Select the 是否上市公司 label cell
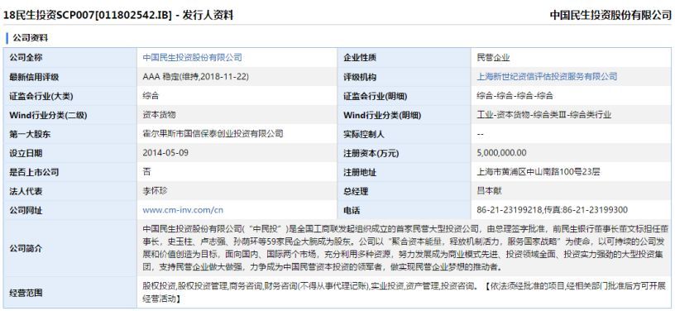 [69, 173]
